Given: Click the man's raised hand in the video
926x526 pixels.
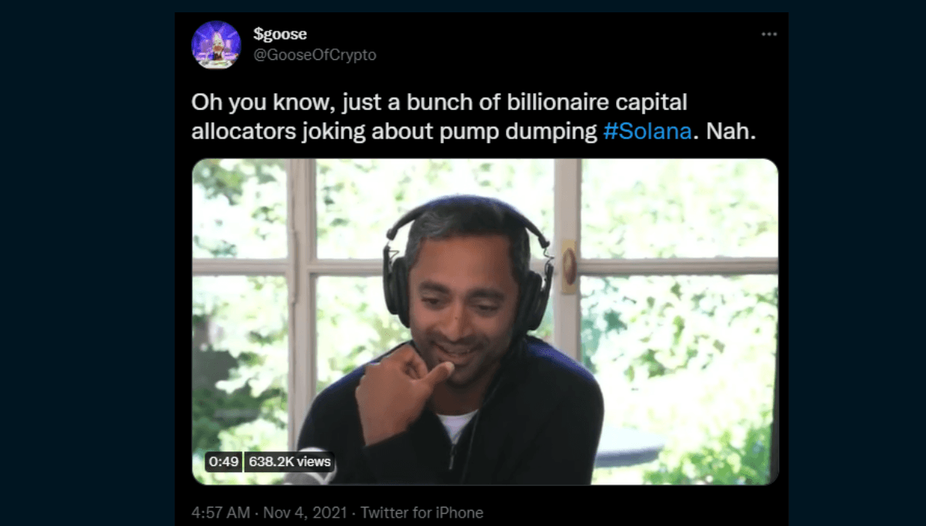Looking at the screenshot, I should [x=400, y=390].
